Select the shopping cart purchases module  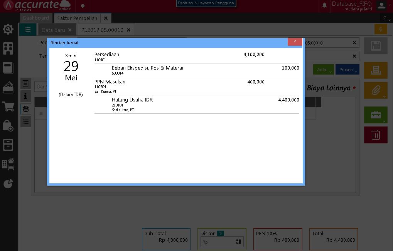[8, 107]
